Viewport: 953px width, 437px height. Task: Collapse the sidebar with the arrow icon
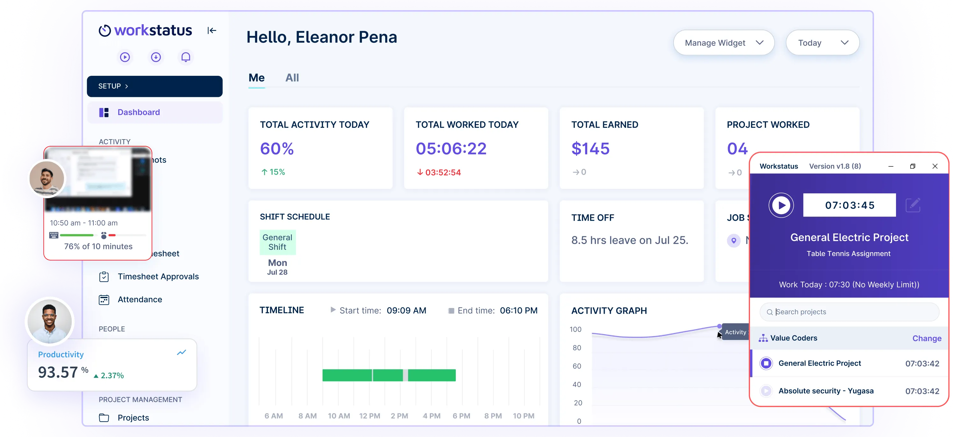click(x=211, y=30)
